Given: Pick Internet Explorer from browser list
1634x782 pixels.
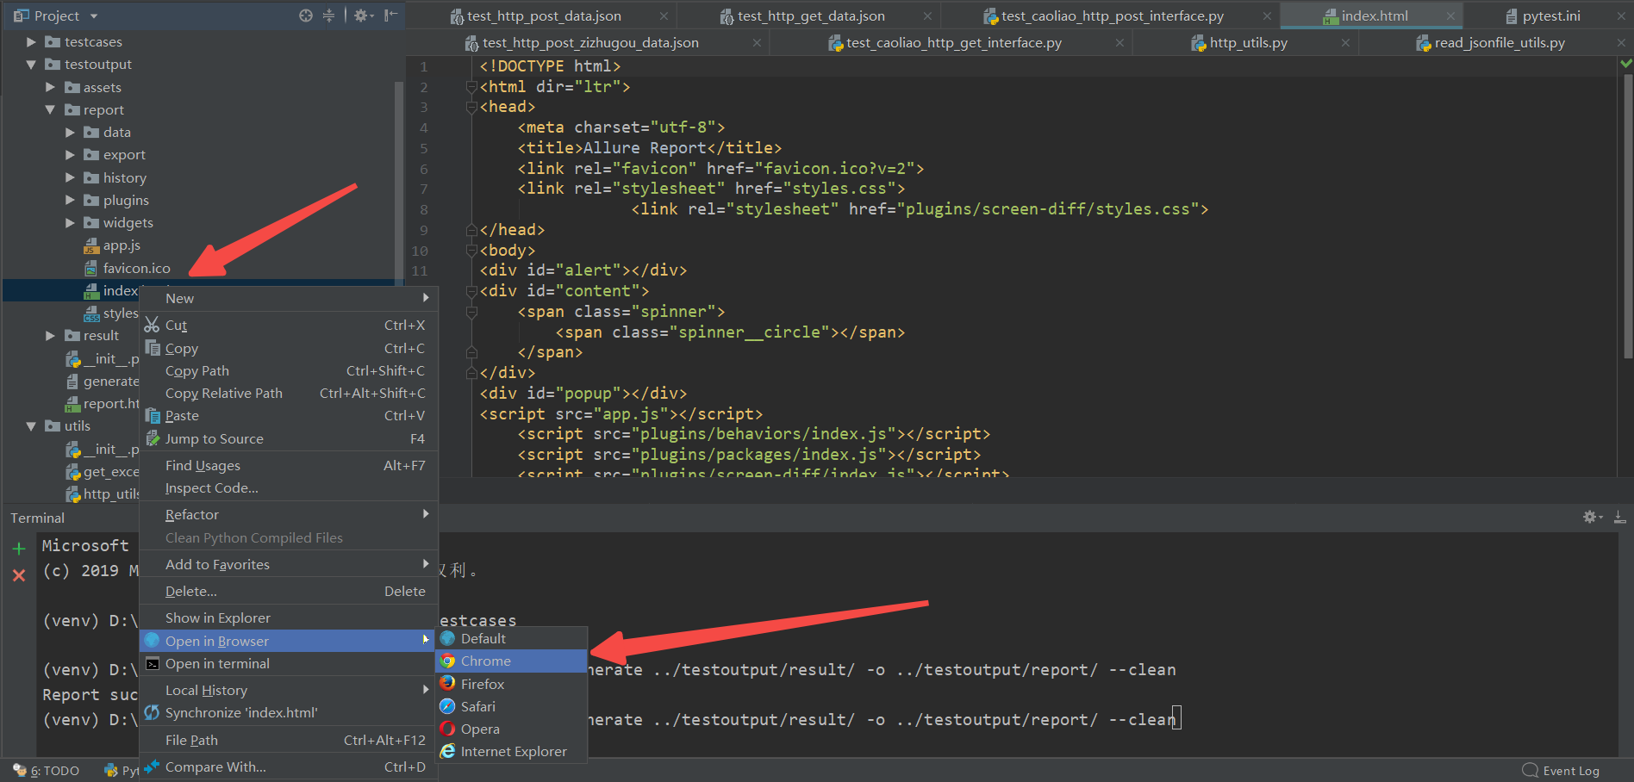Looking at the screenshot, I should [512, 751].
